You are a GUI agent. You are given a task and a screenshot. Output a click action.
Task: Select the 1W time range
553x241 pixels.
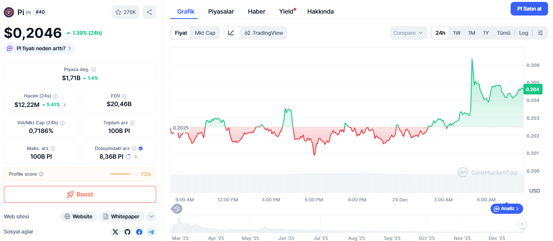(457, 33)
